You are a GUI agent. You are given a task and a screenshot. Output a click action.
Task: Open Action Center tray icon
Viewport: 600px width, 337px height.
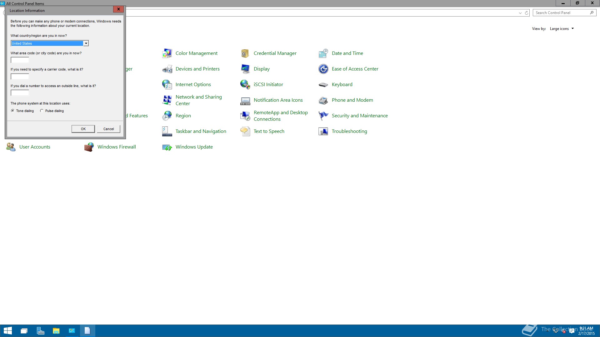(572, 331)
